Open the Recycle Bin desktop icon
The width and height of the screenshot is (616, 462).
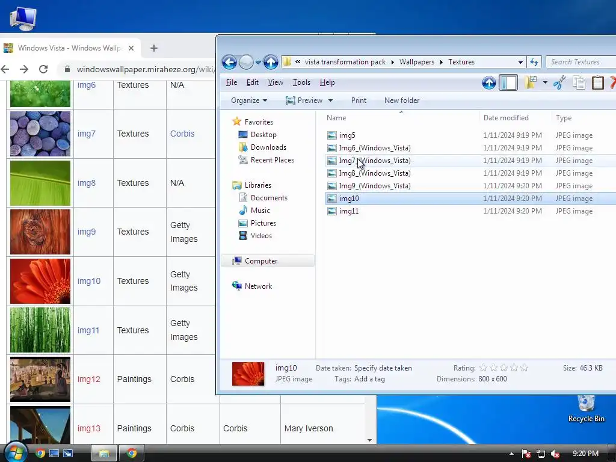[586, 409]
